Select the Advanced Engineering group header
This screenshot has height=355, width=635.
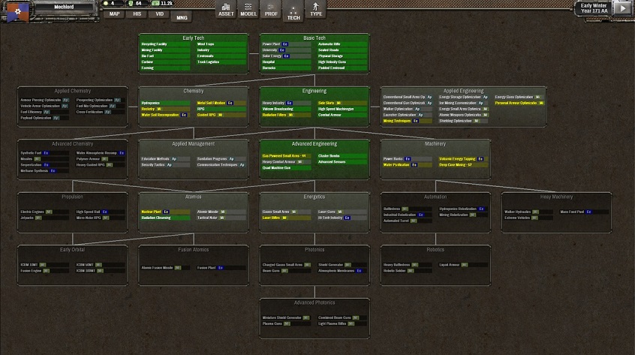coord(314,143)
